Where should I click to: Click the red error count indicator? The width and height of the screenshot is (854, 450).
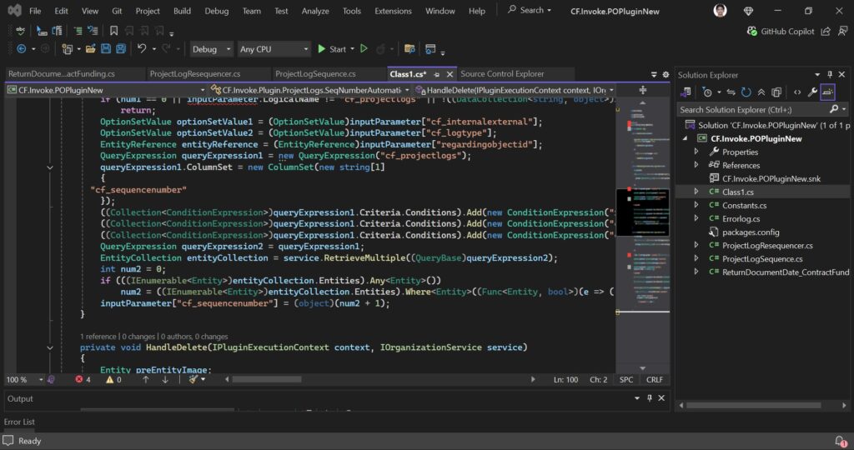[x=83, y=379]
